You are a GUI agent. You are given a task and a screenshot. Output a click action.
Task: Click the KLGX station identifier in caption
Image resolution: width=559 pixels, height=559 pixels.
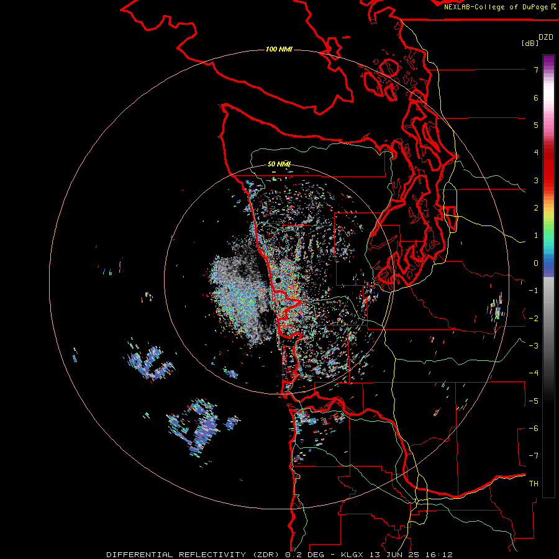pyautogui.click(x=352, y=555)
